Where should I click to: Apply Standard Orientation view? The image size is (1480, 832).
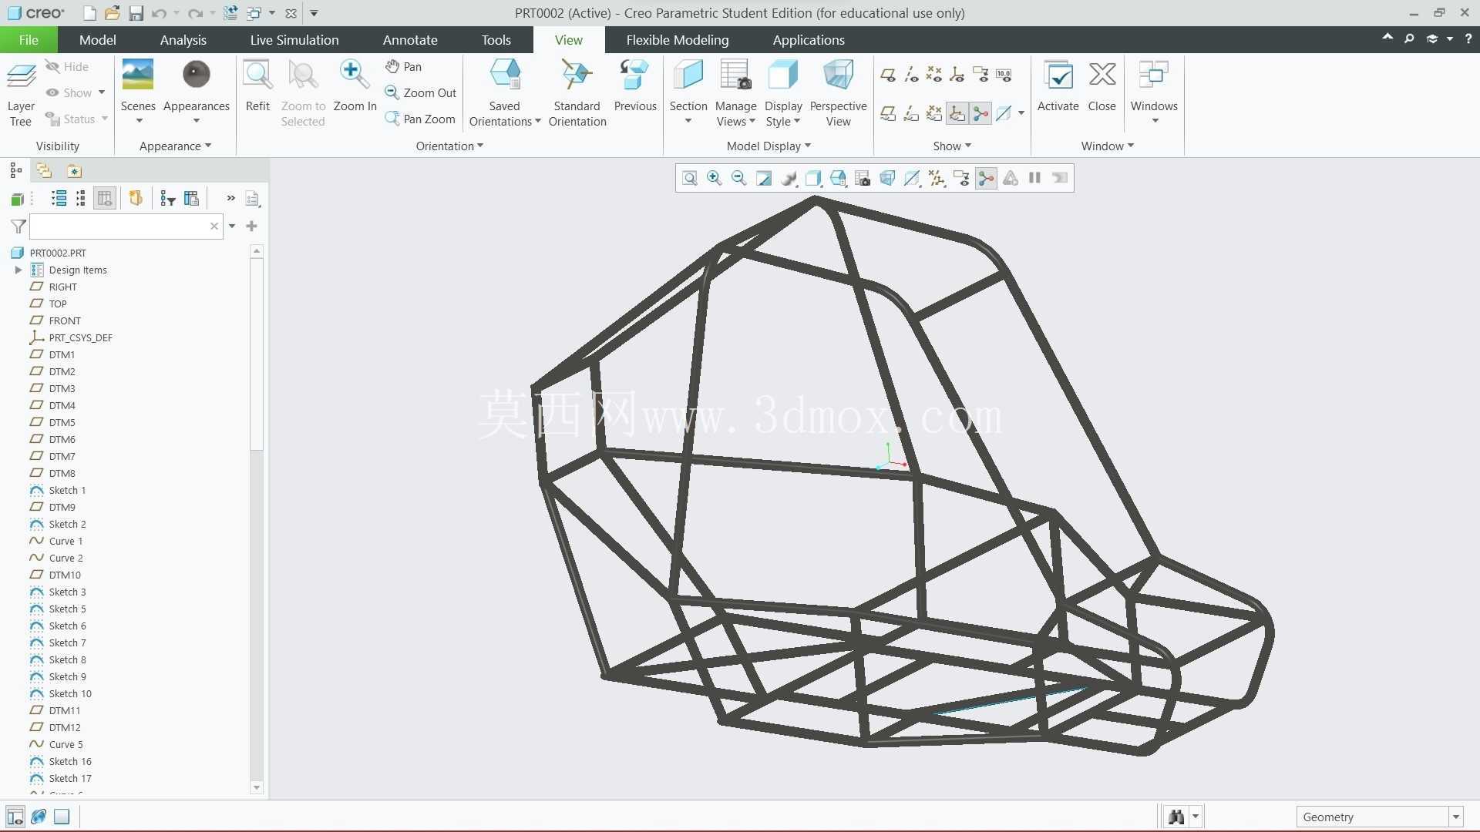click(577, 92)
